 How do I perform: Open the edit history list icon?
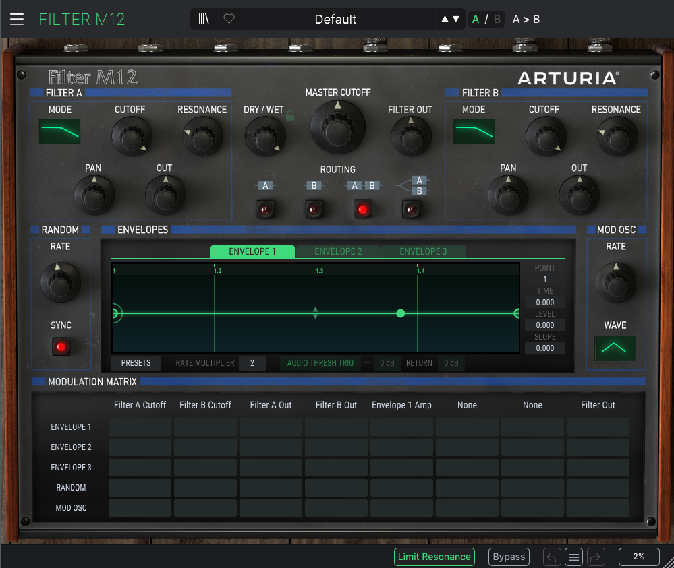[573, 557]
